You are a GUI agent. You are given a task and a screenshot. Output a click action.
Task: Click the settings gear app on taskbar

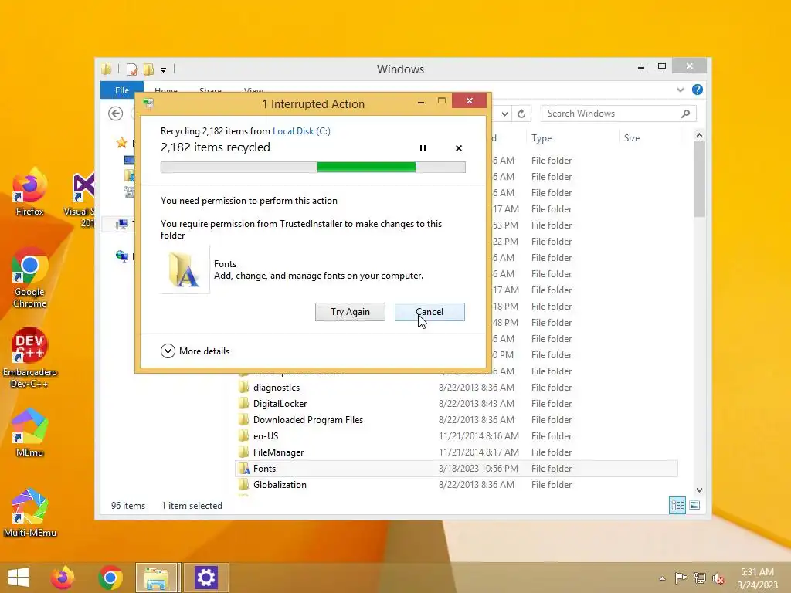[x=205, y=578]
